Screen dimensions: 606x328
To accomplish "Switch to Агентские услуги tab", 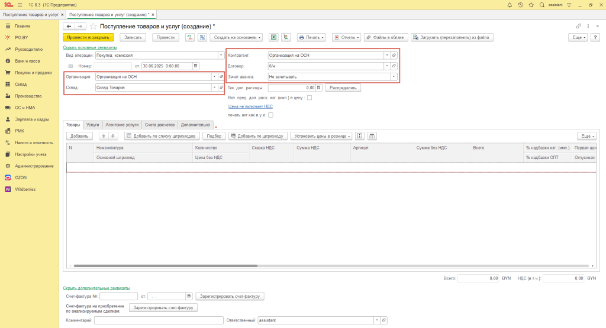I will coord(122,125).
